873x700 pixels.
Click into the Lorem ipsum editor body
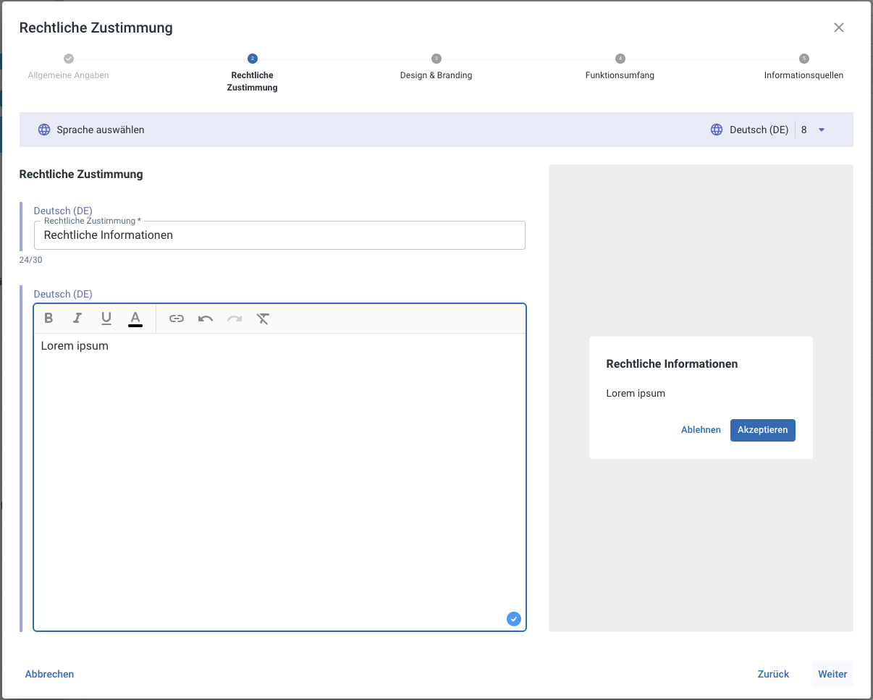point(279,481)
